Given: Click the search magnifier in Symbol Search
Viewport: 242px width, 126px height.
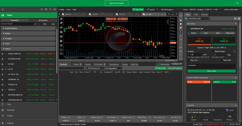Looking at the screenshot, I should [35, 24].
